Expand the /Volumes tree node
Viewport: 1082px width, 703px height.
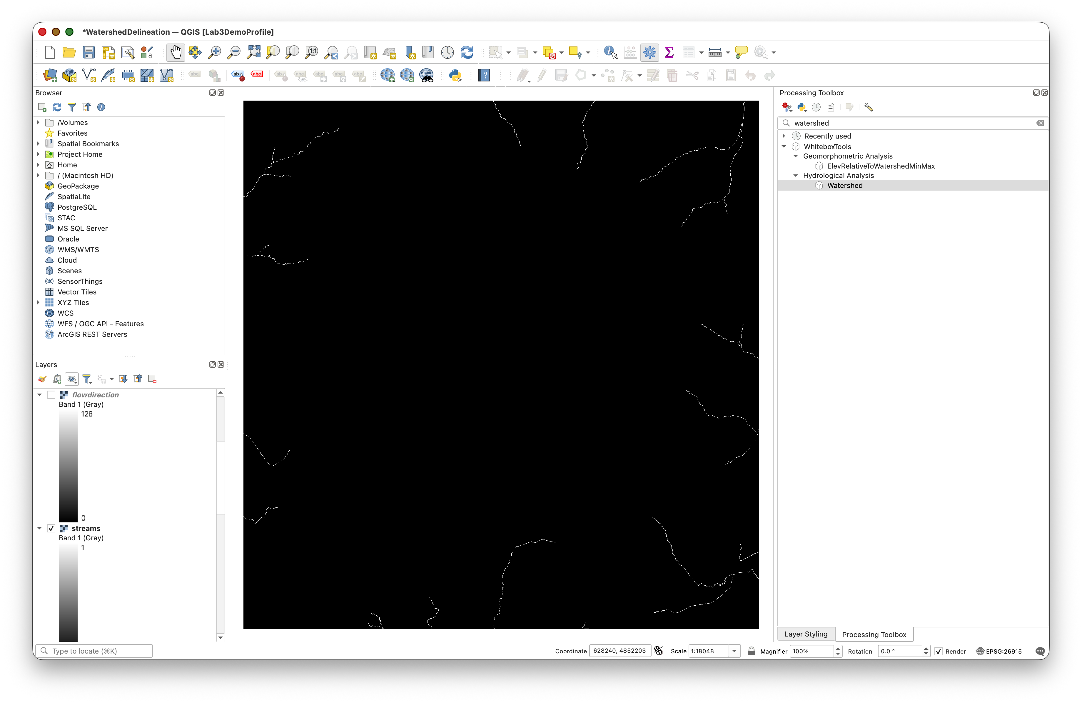pos(38,122)
